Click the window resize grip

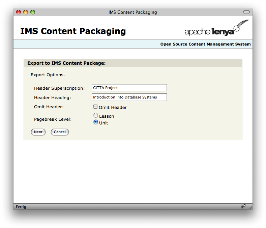point(250,207)
